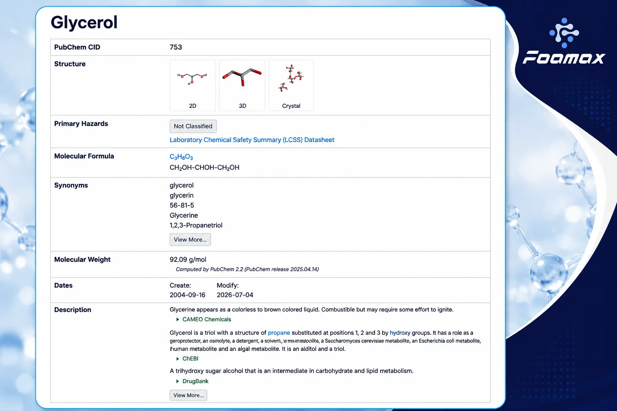Select the molecular weight 92.09 g/mol
Viewport: 617px width, 411px height.
click(x=188, y=260)
